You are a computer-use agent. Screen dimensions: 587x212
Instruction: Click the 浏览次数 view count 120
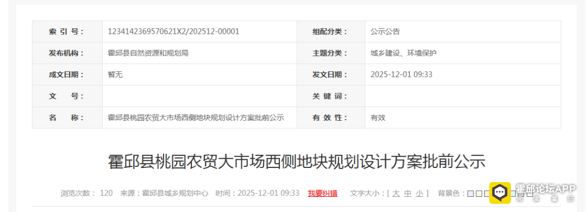(106, 194)
